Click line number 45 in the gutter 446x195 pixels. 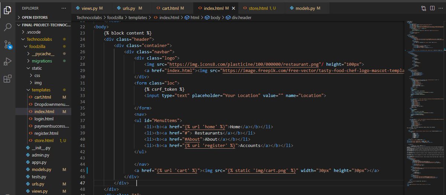[83, 170]
